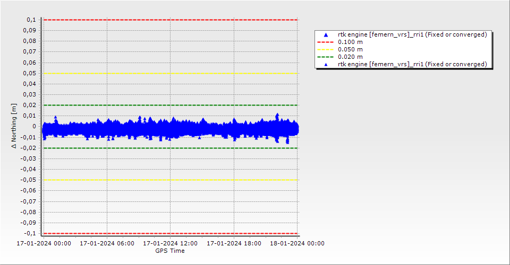The width and height of the screenshot is (510, 265).
Task: Click the large blue triangle legend marker
Action: point(326,34)
